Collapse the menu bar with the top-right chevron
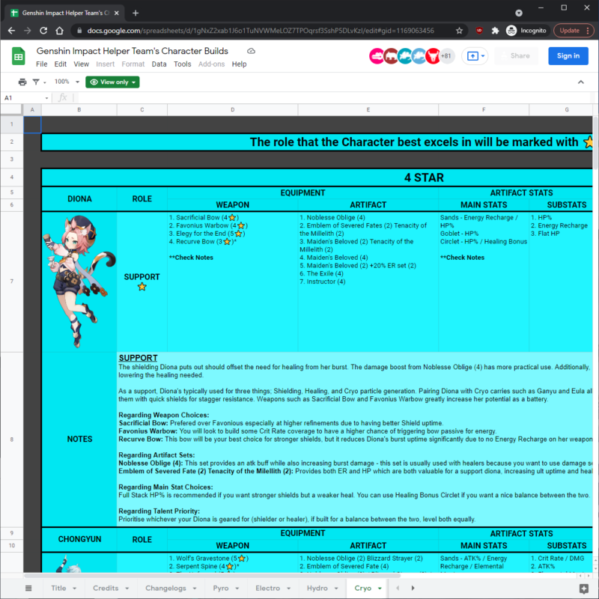Viewport: 599px width, 599px height. 582,82
